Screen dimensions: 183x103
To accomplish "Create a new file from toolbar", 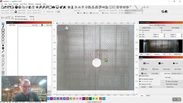I will point(3,7).
